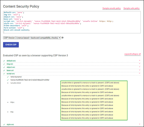This screenshot has height=127, width=144.
Task: Open the Sample safe policy link
Action: 132,8
